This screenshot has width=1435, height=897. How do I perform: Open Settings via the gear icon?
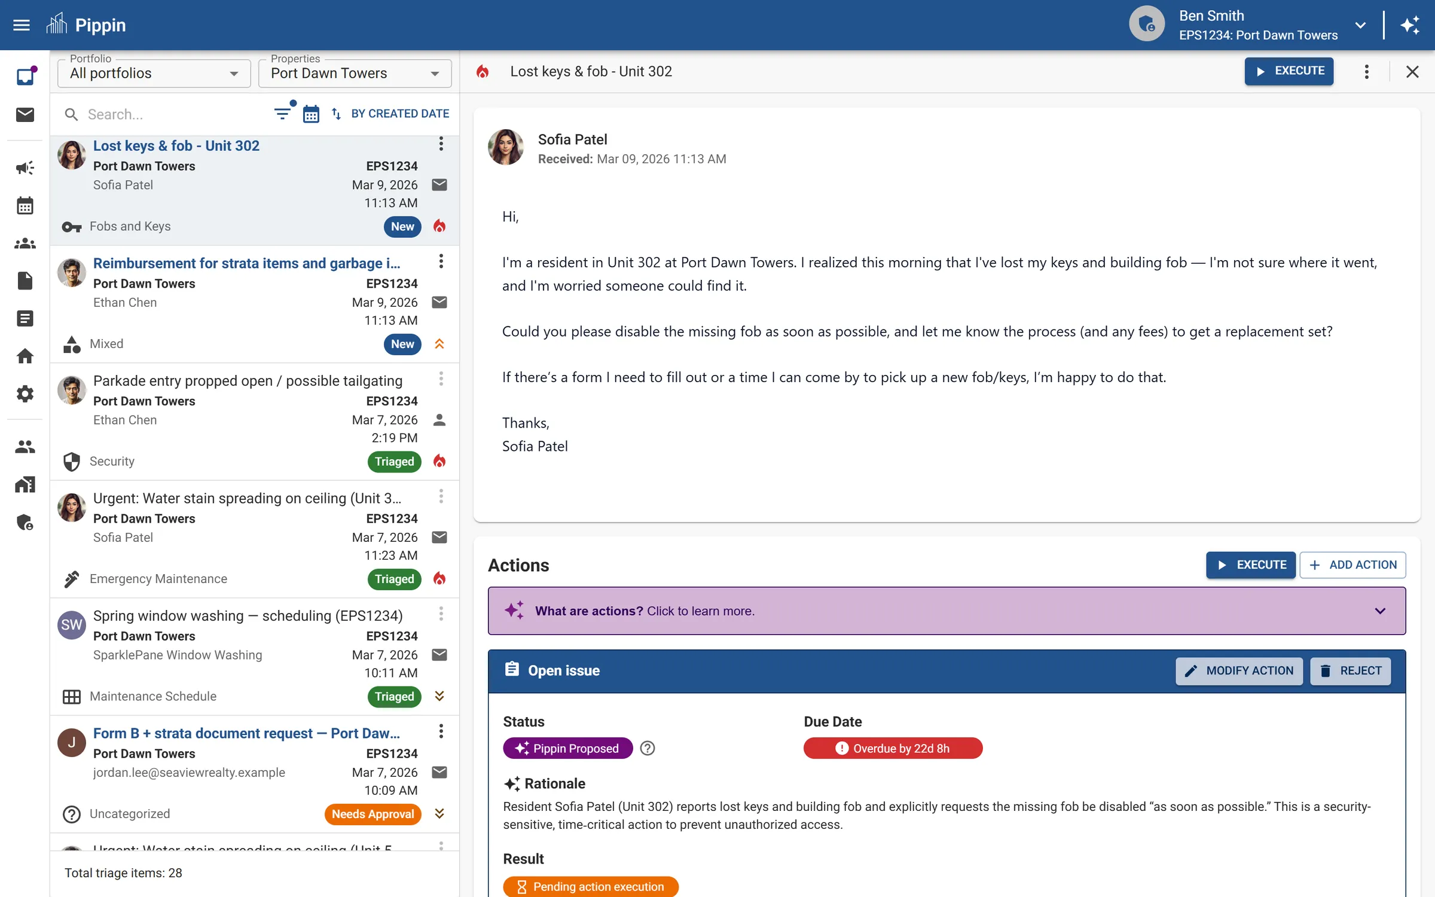(25, 393)
